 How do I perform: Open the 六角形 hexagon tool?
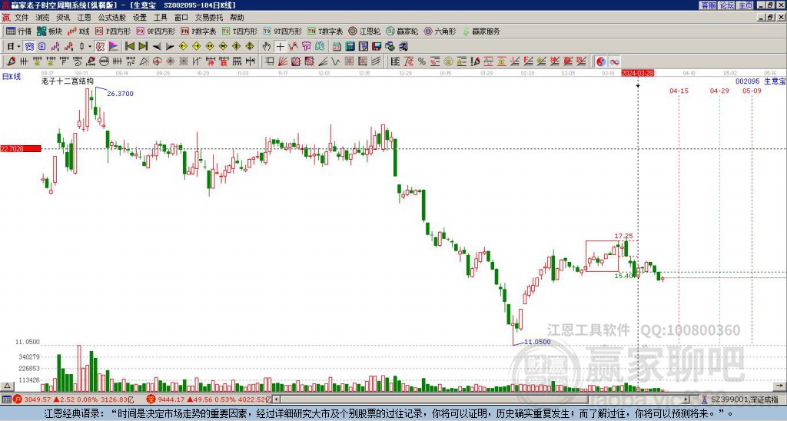point(440,31)
